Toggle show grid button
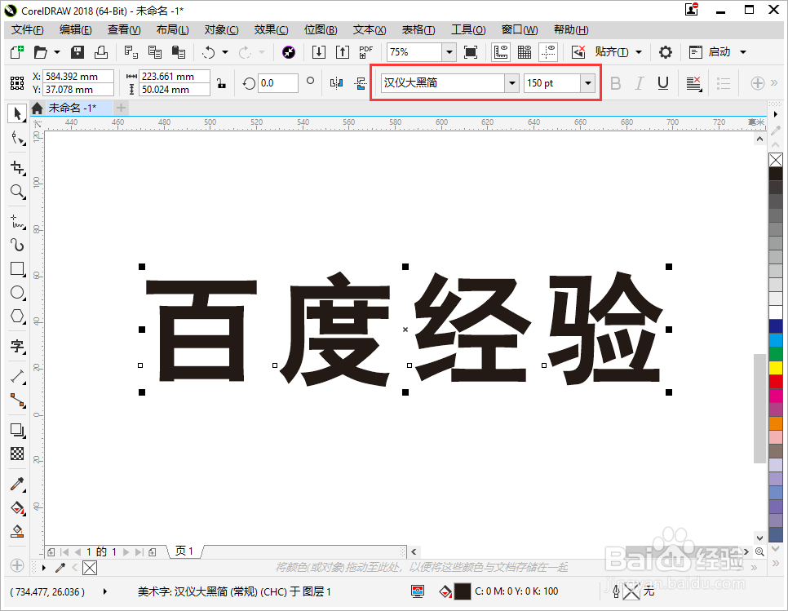This screenshot has height=611, width=788. (525, 51)
